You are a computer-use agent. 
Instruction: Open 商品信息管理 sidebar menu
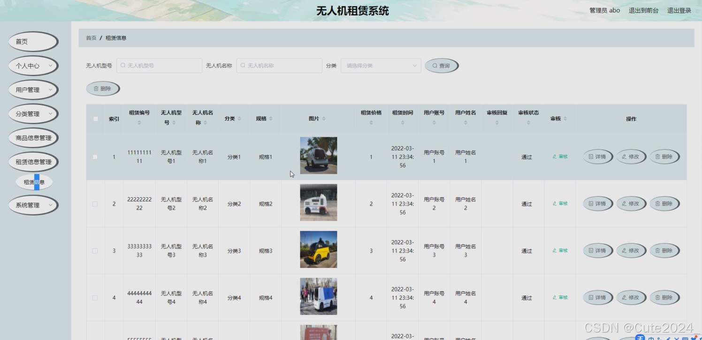33,138
